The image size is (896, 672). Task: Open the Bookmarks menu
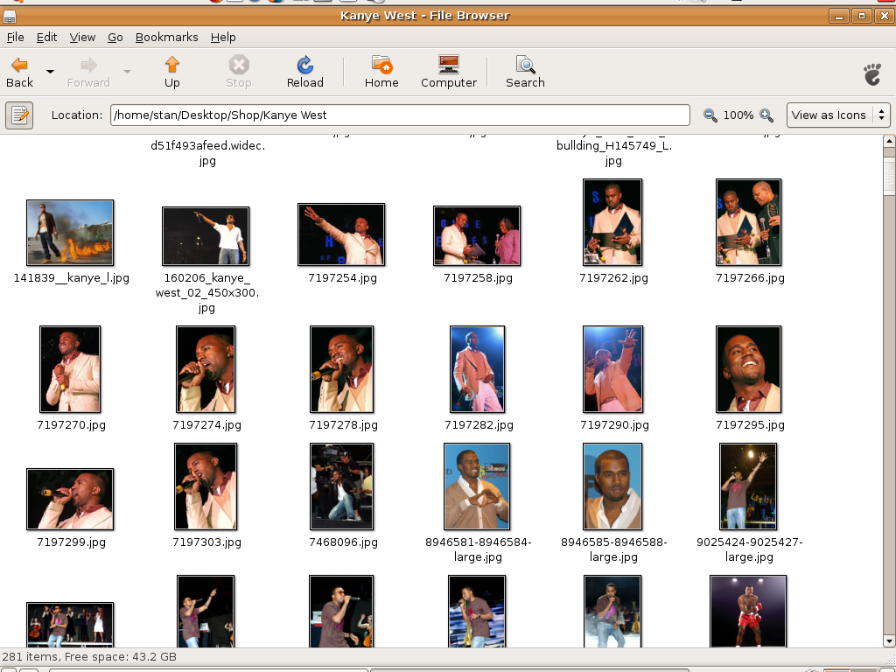(x=166, y=37)
